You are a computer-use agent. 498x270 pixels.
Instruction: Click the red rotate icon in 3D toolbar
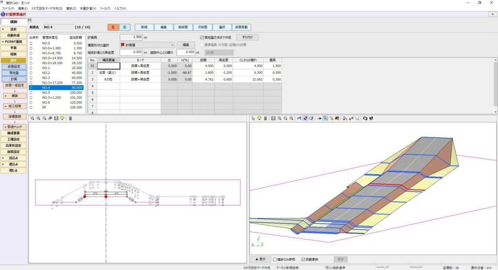[305, 118]
